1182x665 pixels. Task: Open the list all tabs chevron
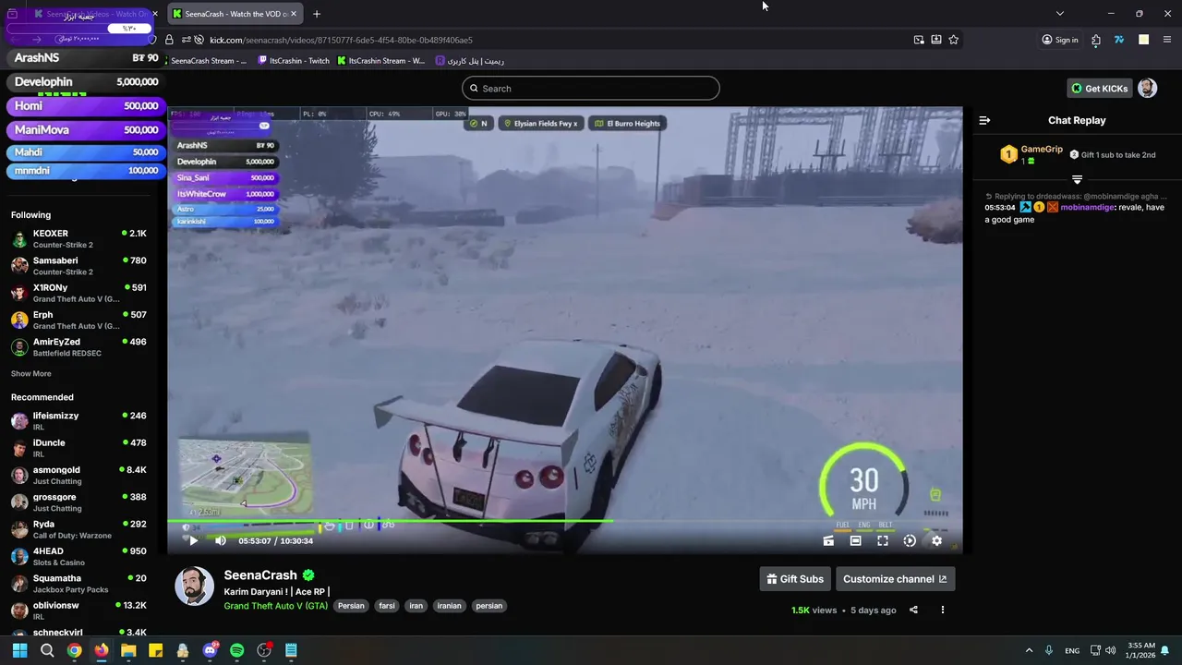click(x=1059, y=14)
